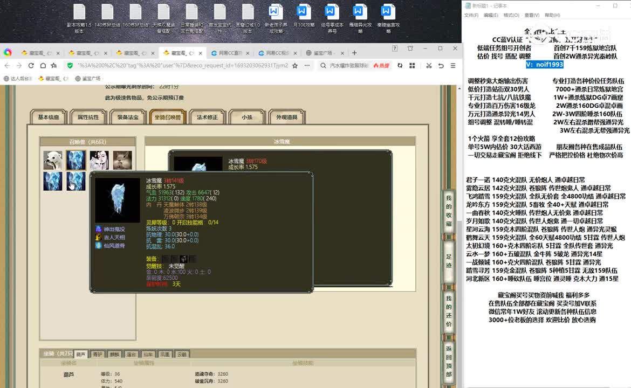
Task: Open the browser home page
Action: (x=43, y=66)
